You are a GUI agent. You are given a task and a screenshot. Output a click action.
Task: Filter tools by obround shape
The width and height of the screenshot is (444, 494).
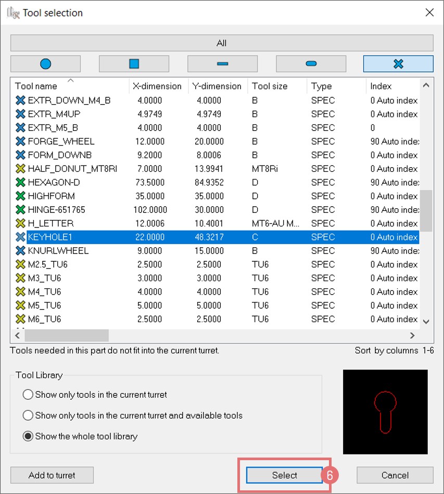click(311, 64)
